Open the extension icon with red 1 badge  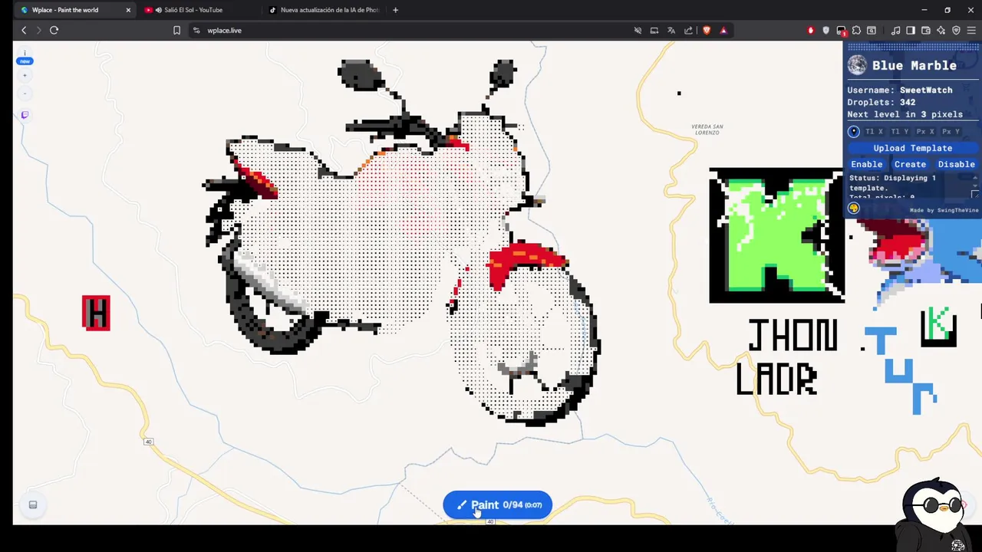coord(842,31)
